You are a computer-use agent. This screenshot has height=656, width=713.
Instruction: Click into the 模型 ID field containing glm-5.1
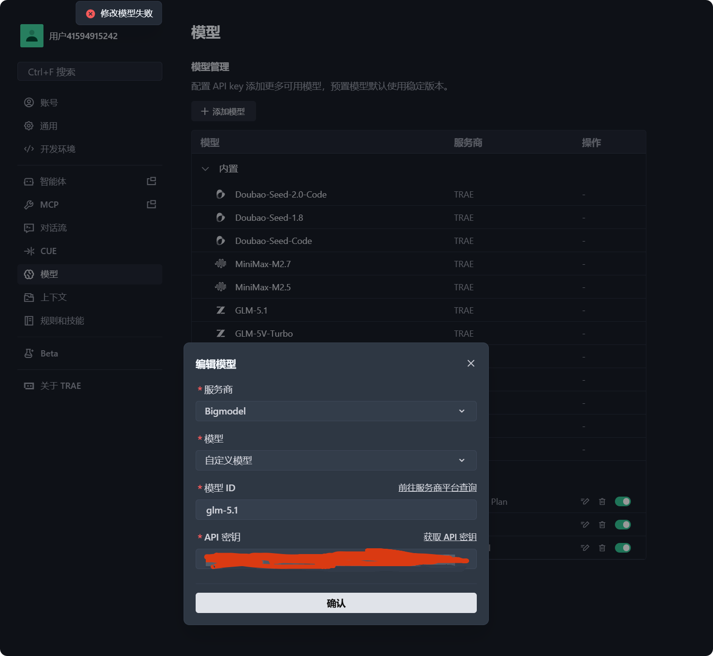point(336,510)
